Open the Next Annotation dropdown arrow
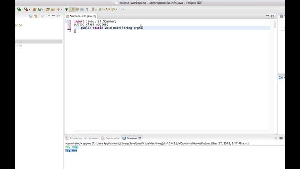Screen dimensions: 300x169 click(97, 9)
